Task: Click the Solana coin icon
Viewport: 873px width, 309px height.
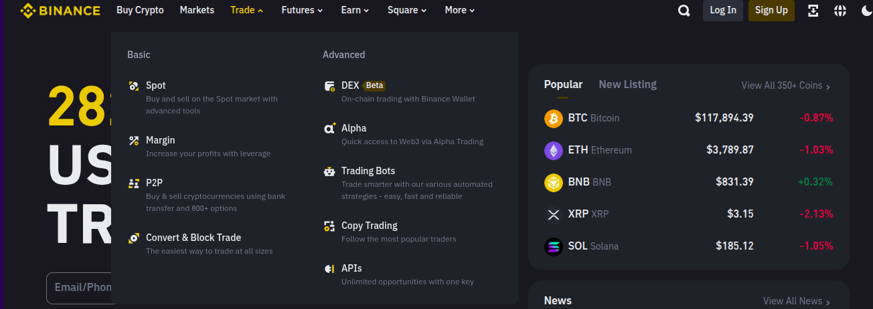Action: pos(554,246)
